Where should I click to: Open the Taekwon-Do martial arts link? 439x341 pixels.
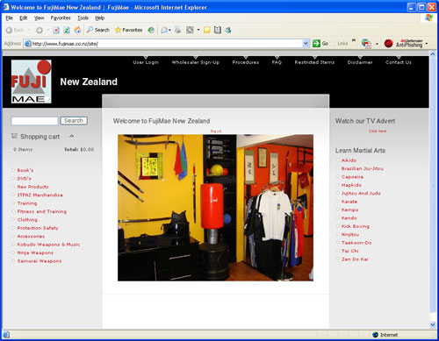(356, 243)
